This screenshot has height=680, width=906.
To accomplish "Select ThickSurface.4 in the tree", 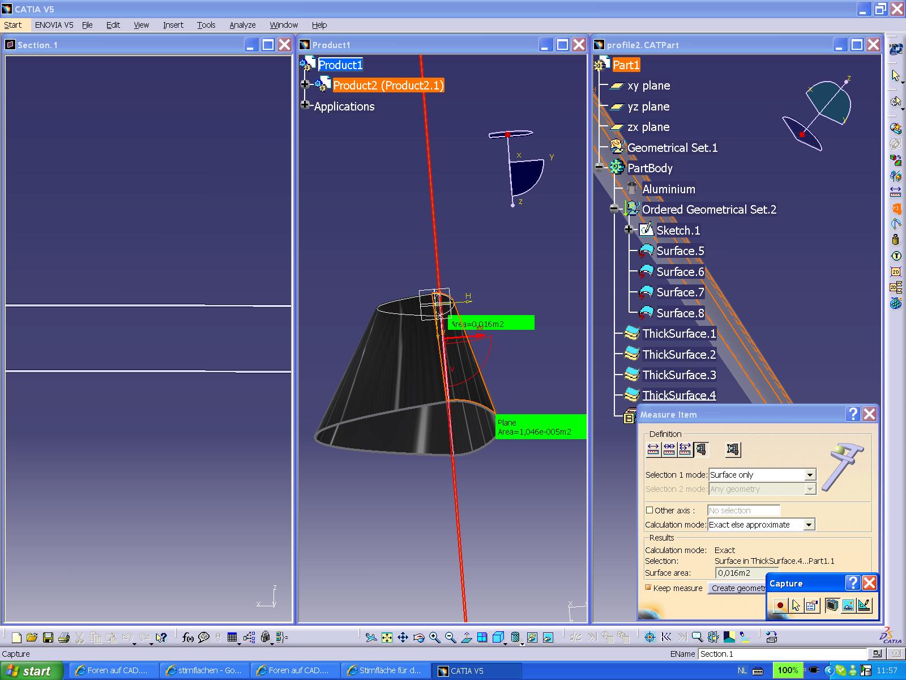I will pyautogui.click(x=679, y=395).
